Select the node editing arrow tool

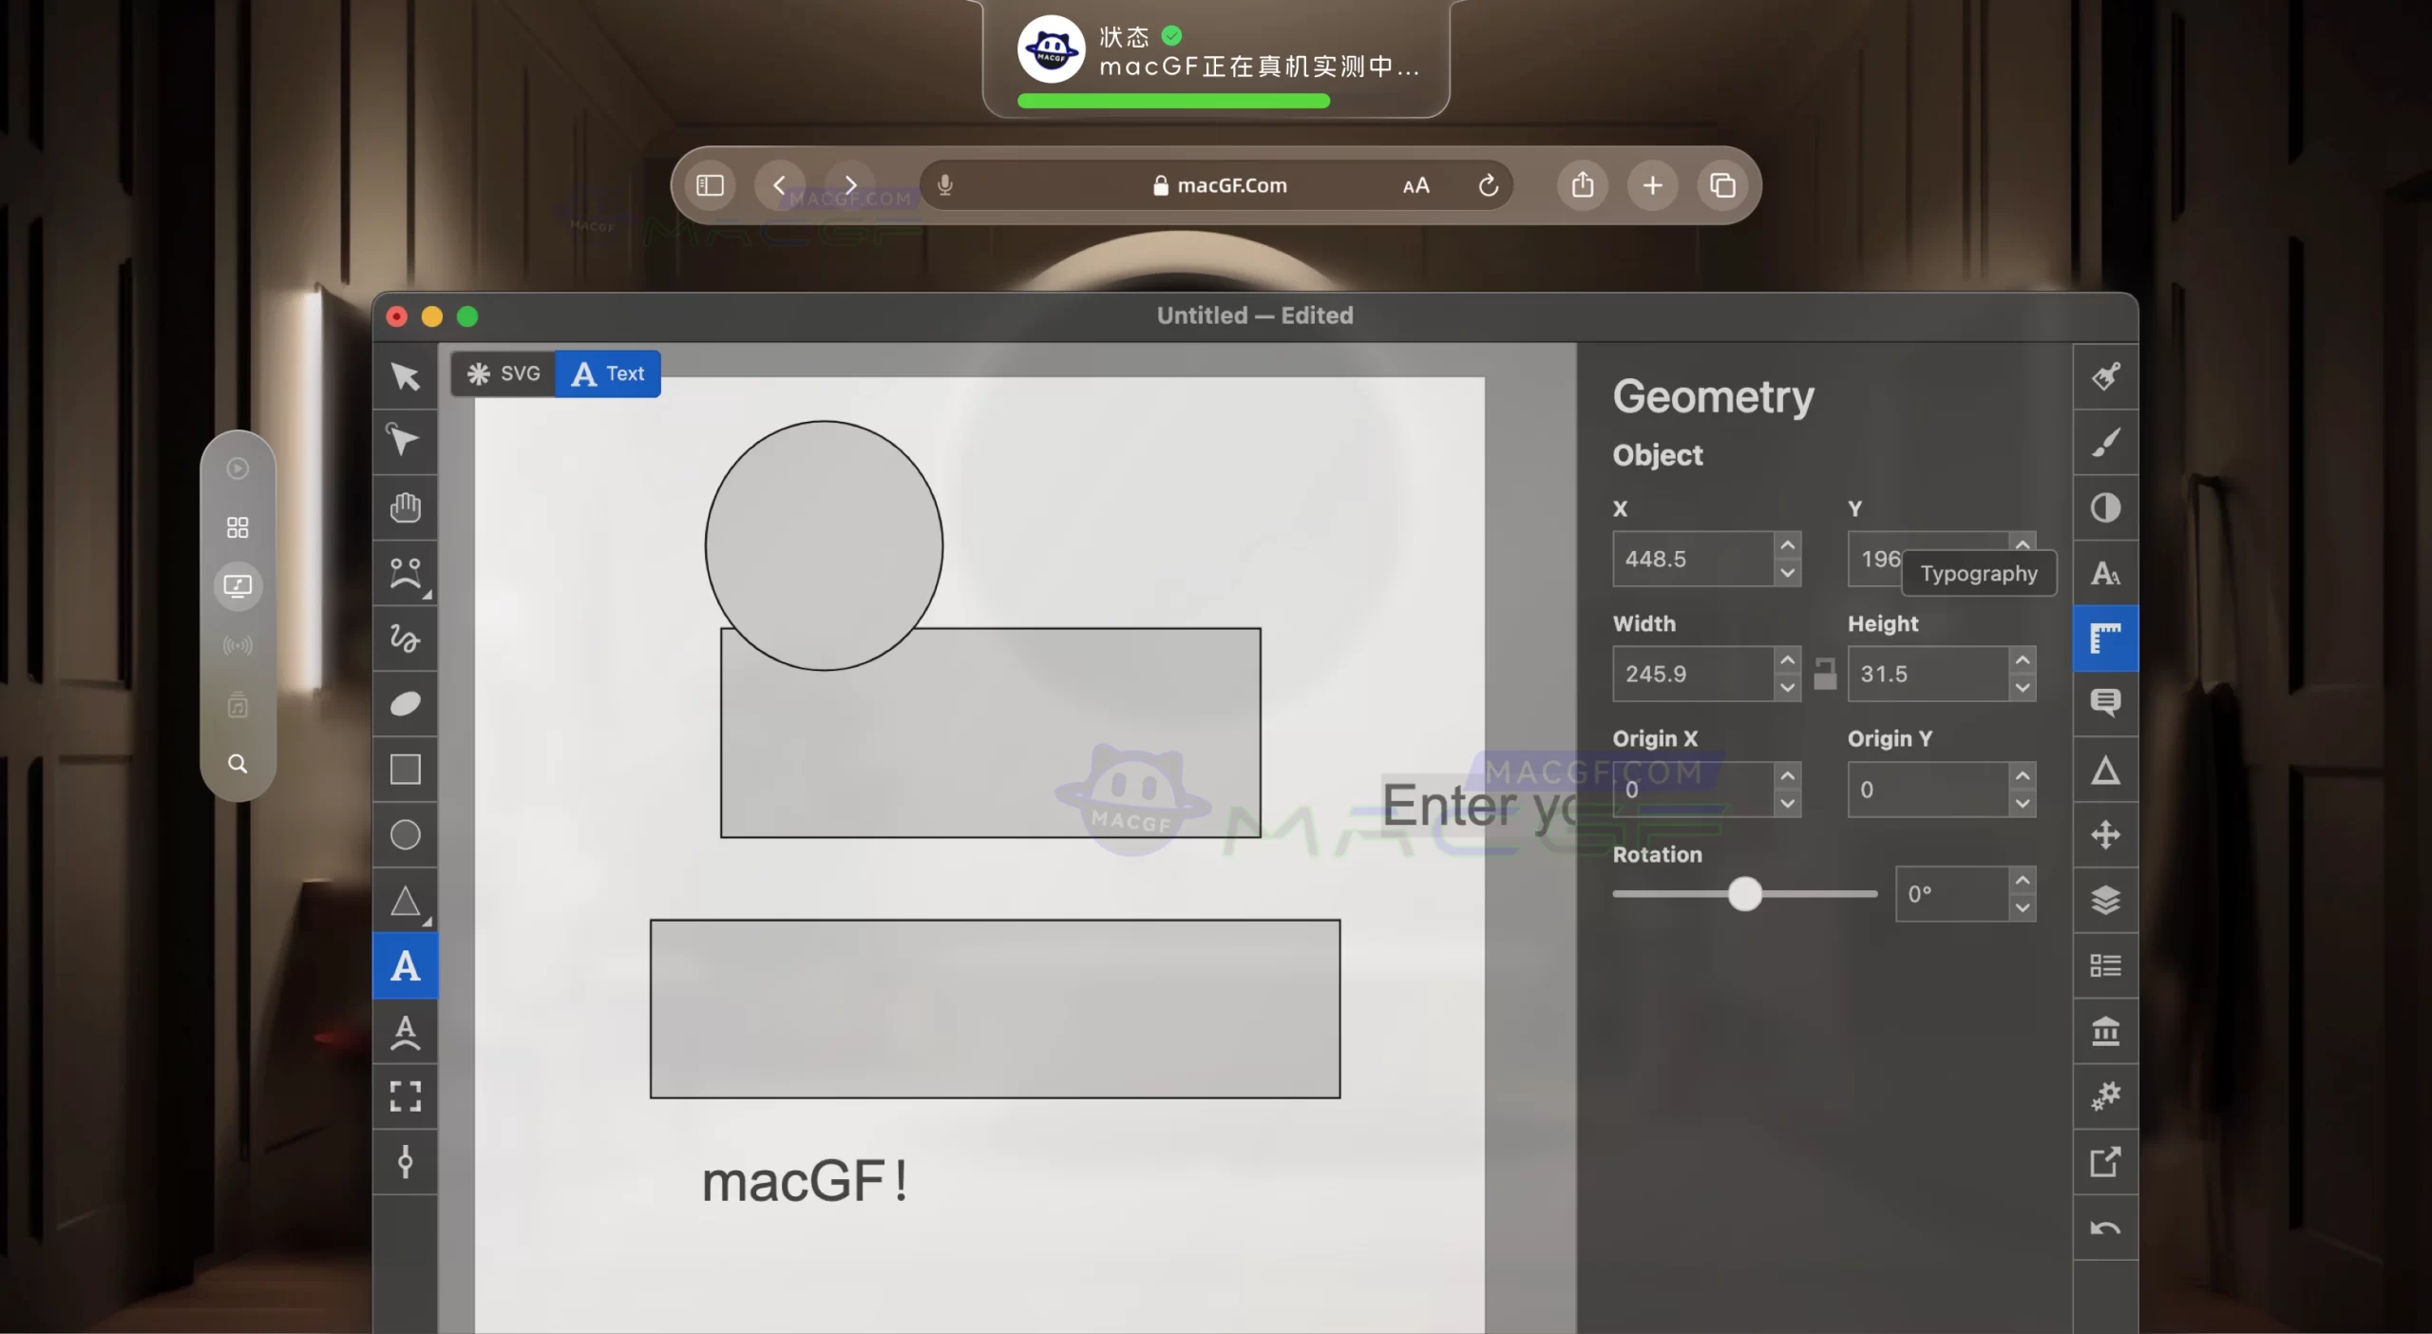(405, 440)
